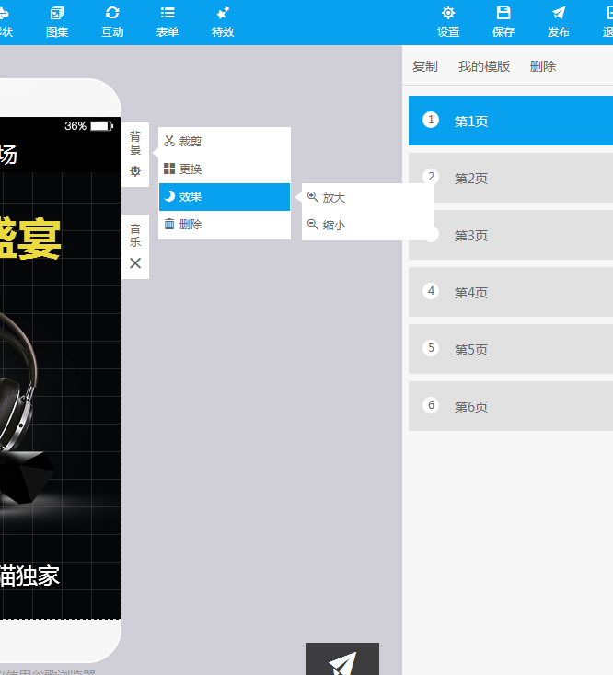Choose 更换 replace from background menu
Screen dimensions: 613x675
pos(225,169)
